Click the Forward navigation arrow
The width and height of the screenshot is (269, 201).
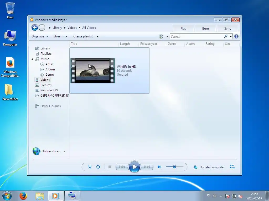(x=42, y=27)
